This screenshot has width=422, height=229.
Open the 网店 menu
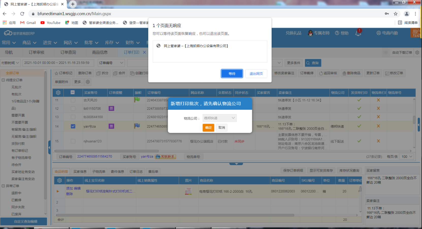click(x=71, y=43)
